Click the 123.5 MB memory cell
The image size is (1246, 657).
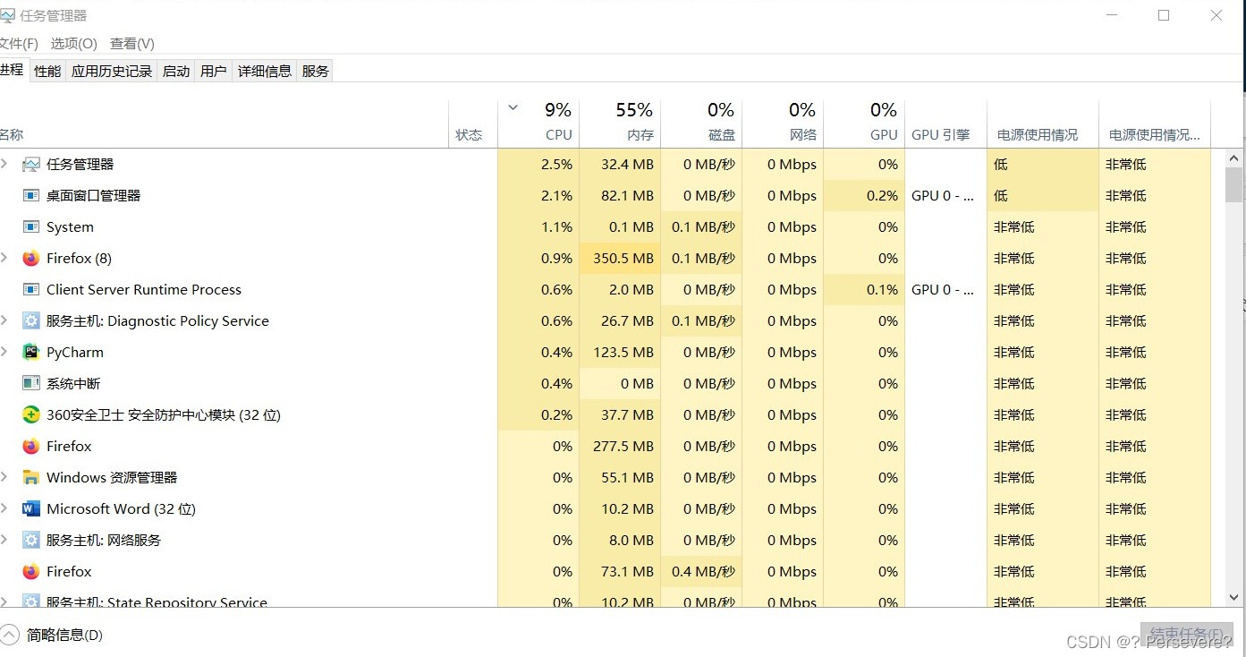(620, 353)
